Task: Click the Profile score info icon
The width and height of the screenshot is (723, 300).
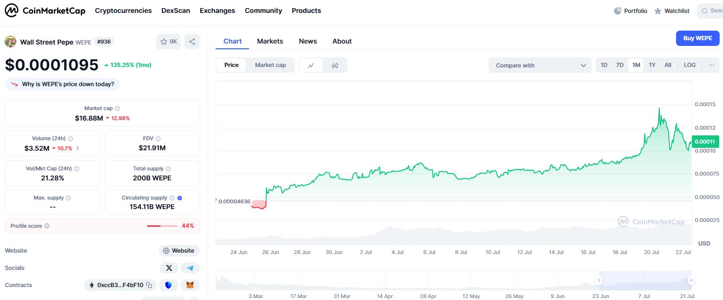Action: (x=47, y=226)
